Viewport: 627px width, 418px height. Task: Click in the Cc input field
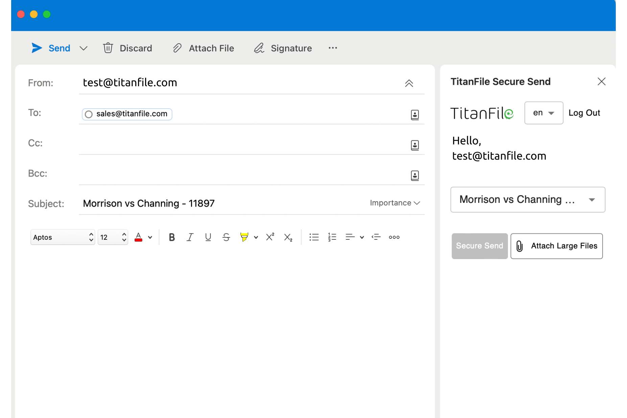pyautogui.click(x=243, y=144)
